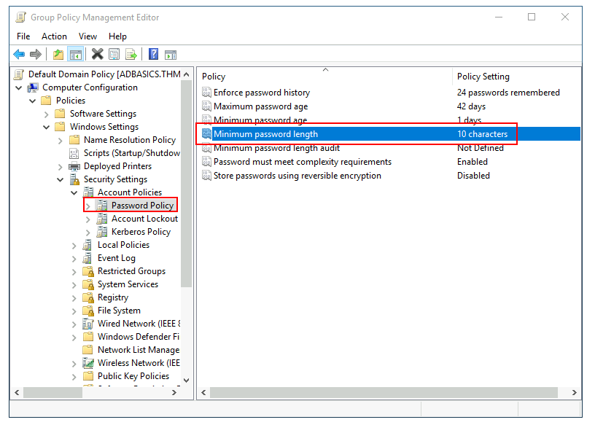Click the Export List toolbar icon
Image resolution: width=595 pixels, height=425 pixels.
click(131, 54)
